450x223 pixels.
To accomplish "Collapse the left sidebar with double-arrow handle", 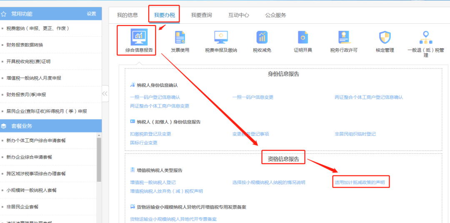I will (x=105, y=93).
